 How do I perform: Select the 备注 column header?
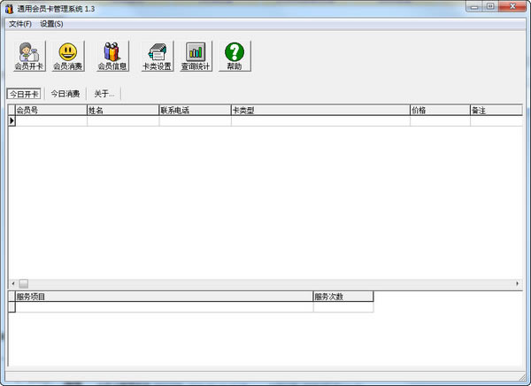[496, 110]
